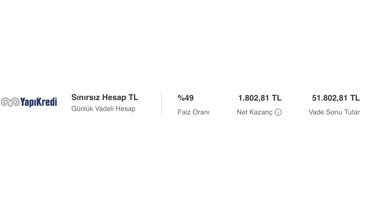Screen dimensions: 368x207
Task: Click the word Sınırsız in the title
Action: click(86, 97)
